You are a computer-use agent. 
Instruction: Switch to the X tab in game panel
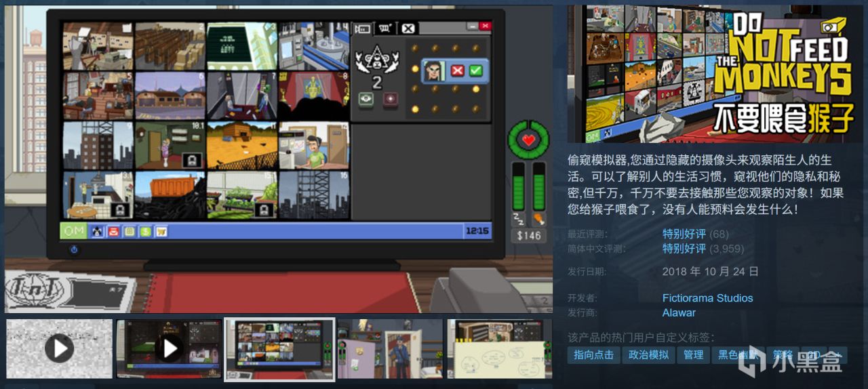click(x=407, y=28)
